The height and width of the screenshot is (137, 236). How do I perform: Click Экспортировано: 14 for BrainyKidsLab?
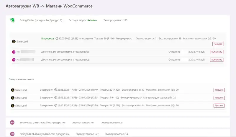116,134
